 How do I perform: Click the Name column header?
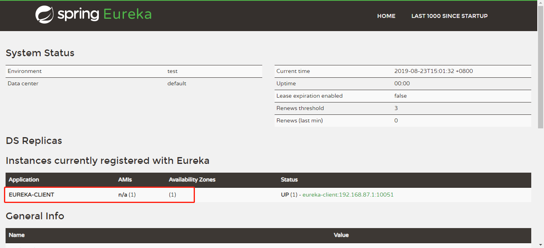tap(17, 235)
